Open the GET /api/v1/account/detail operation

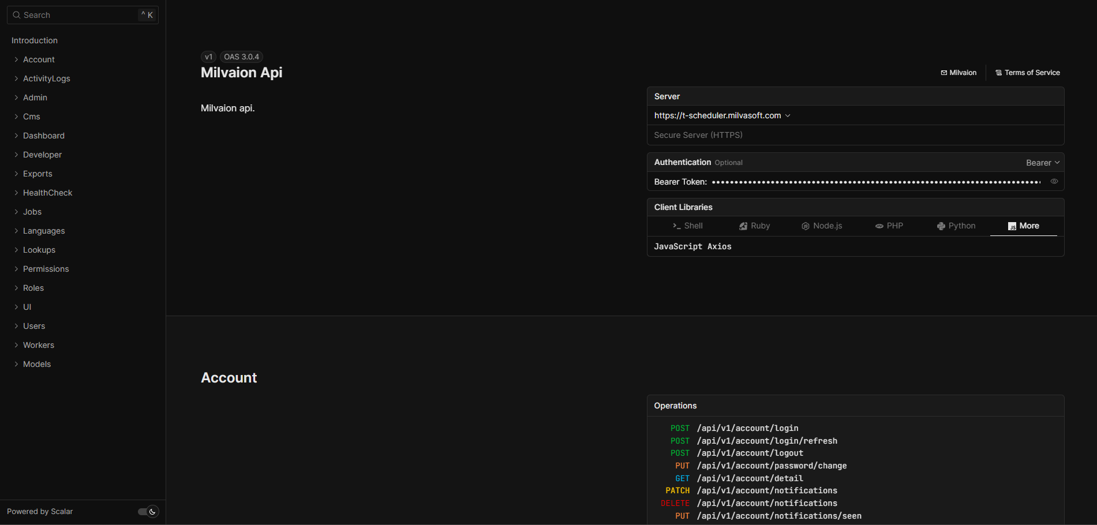pyautogui.click(x=750, y=478)
